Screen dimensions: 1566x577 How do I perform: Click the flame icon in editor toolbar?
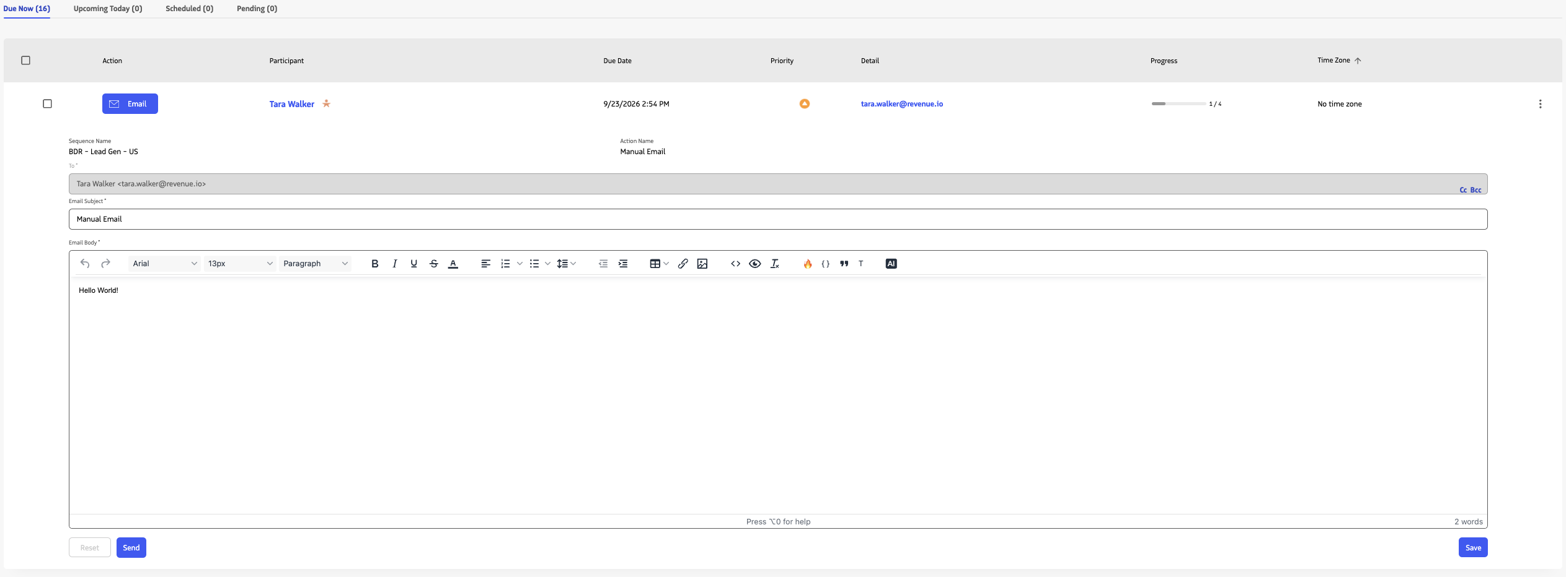click(x=808, y=264)
